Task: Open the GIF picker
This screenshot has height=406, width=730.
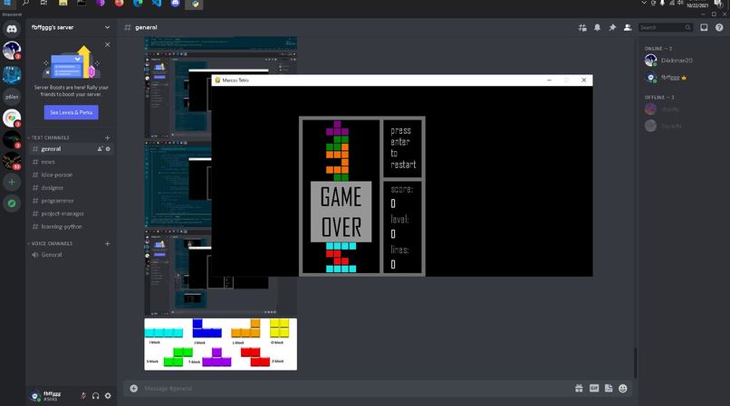Action: [594, 388]
